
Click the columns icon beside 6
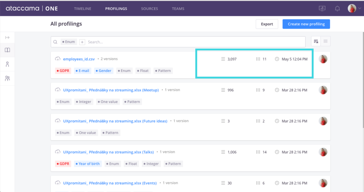tap(258, 183)
